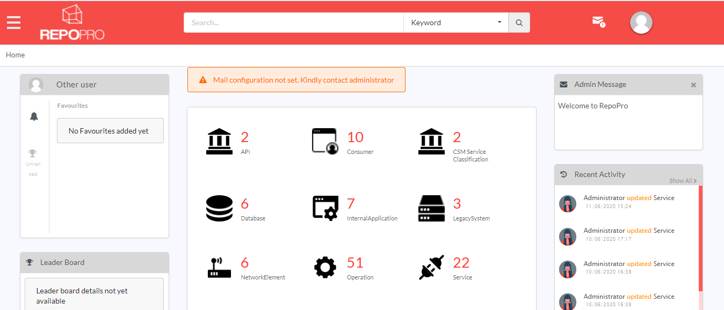Open the LegacySystem server icon

tap(432, 208)
